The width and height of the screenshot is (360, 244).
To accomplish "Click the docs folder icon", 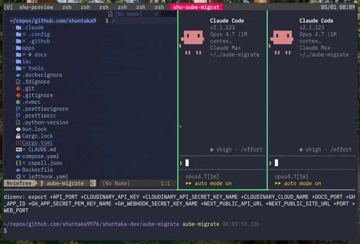I will click(x=18, y=54).
